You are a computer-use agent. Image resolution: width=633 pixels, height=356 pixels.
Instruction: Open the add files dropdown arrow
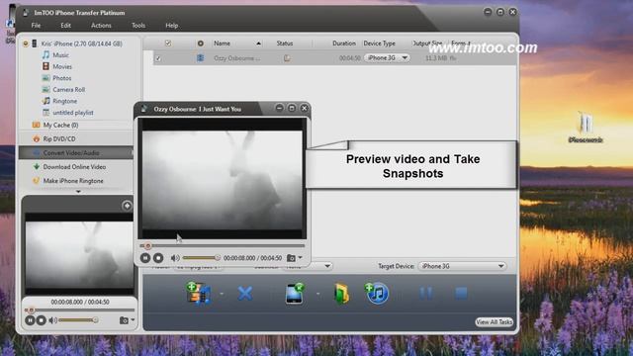(x=222, y=294)
